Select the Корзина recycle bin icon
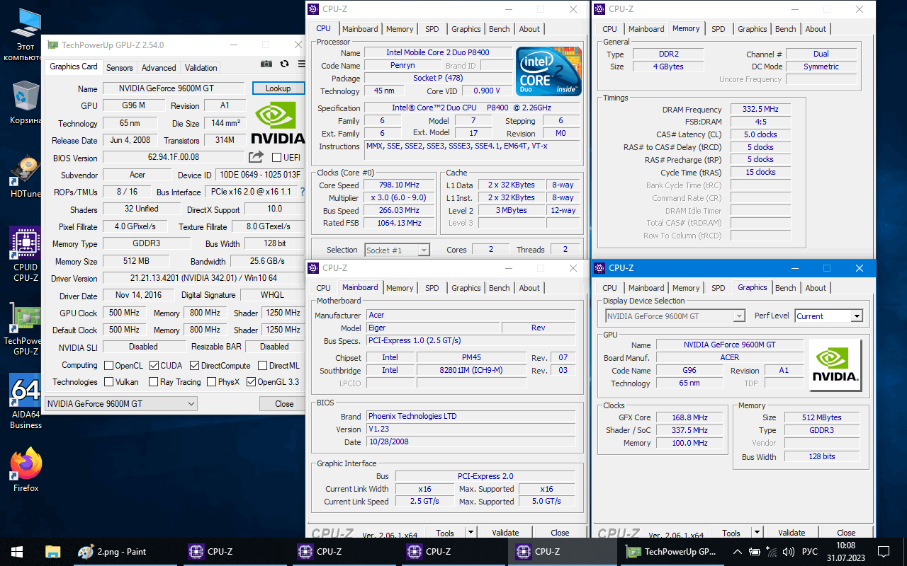Image resolution: width=907 pixels, height=566 pixels. (25, 103)
